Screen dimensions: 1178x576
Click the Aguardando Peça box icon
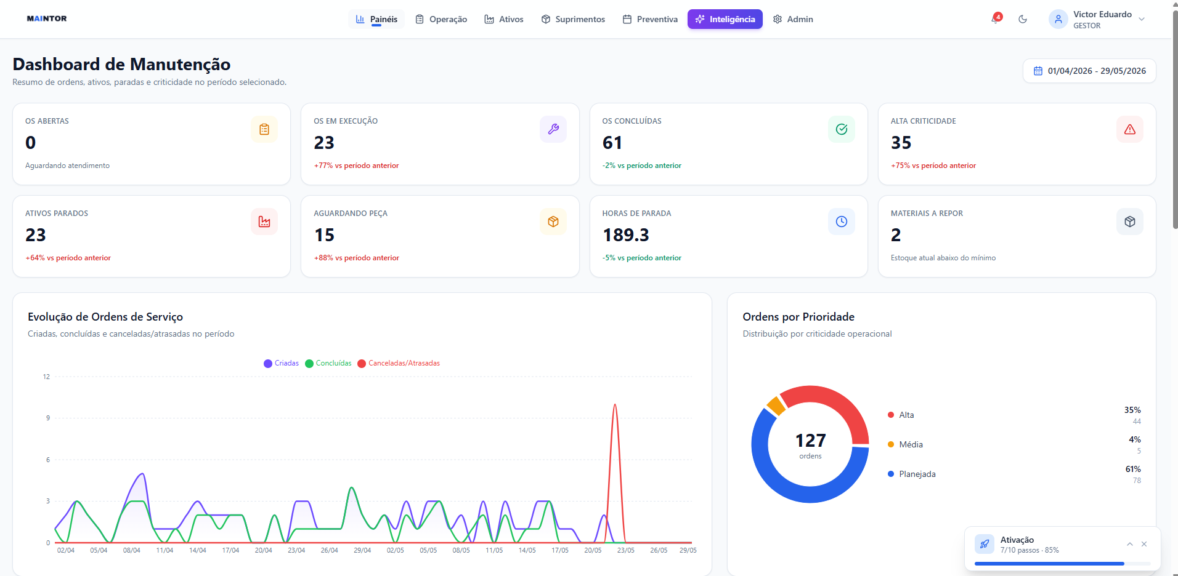tap(553, 222)
